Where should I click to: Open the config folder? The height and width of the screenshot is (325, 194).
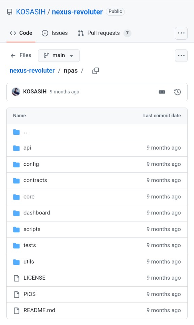coord(31,164)
